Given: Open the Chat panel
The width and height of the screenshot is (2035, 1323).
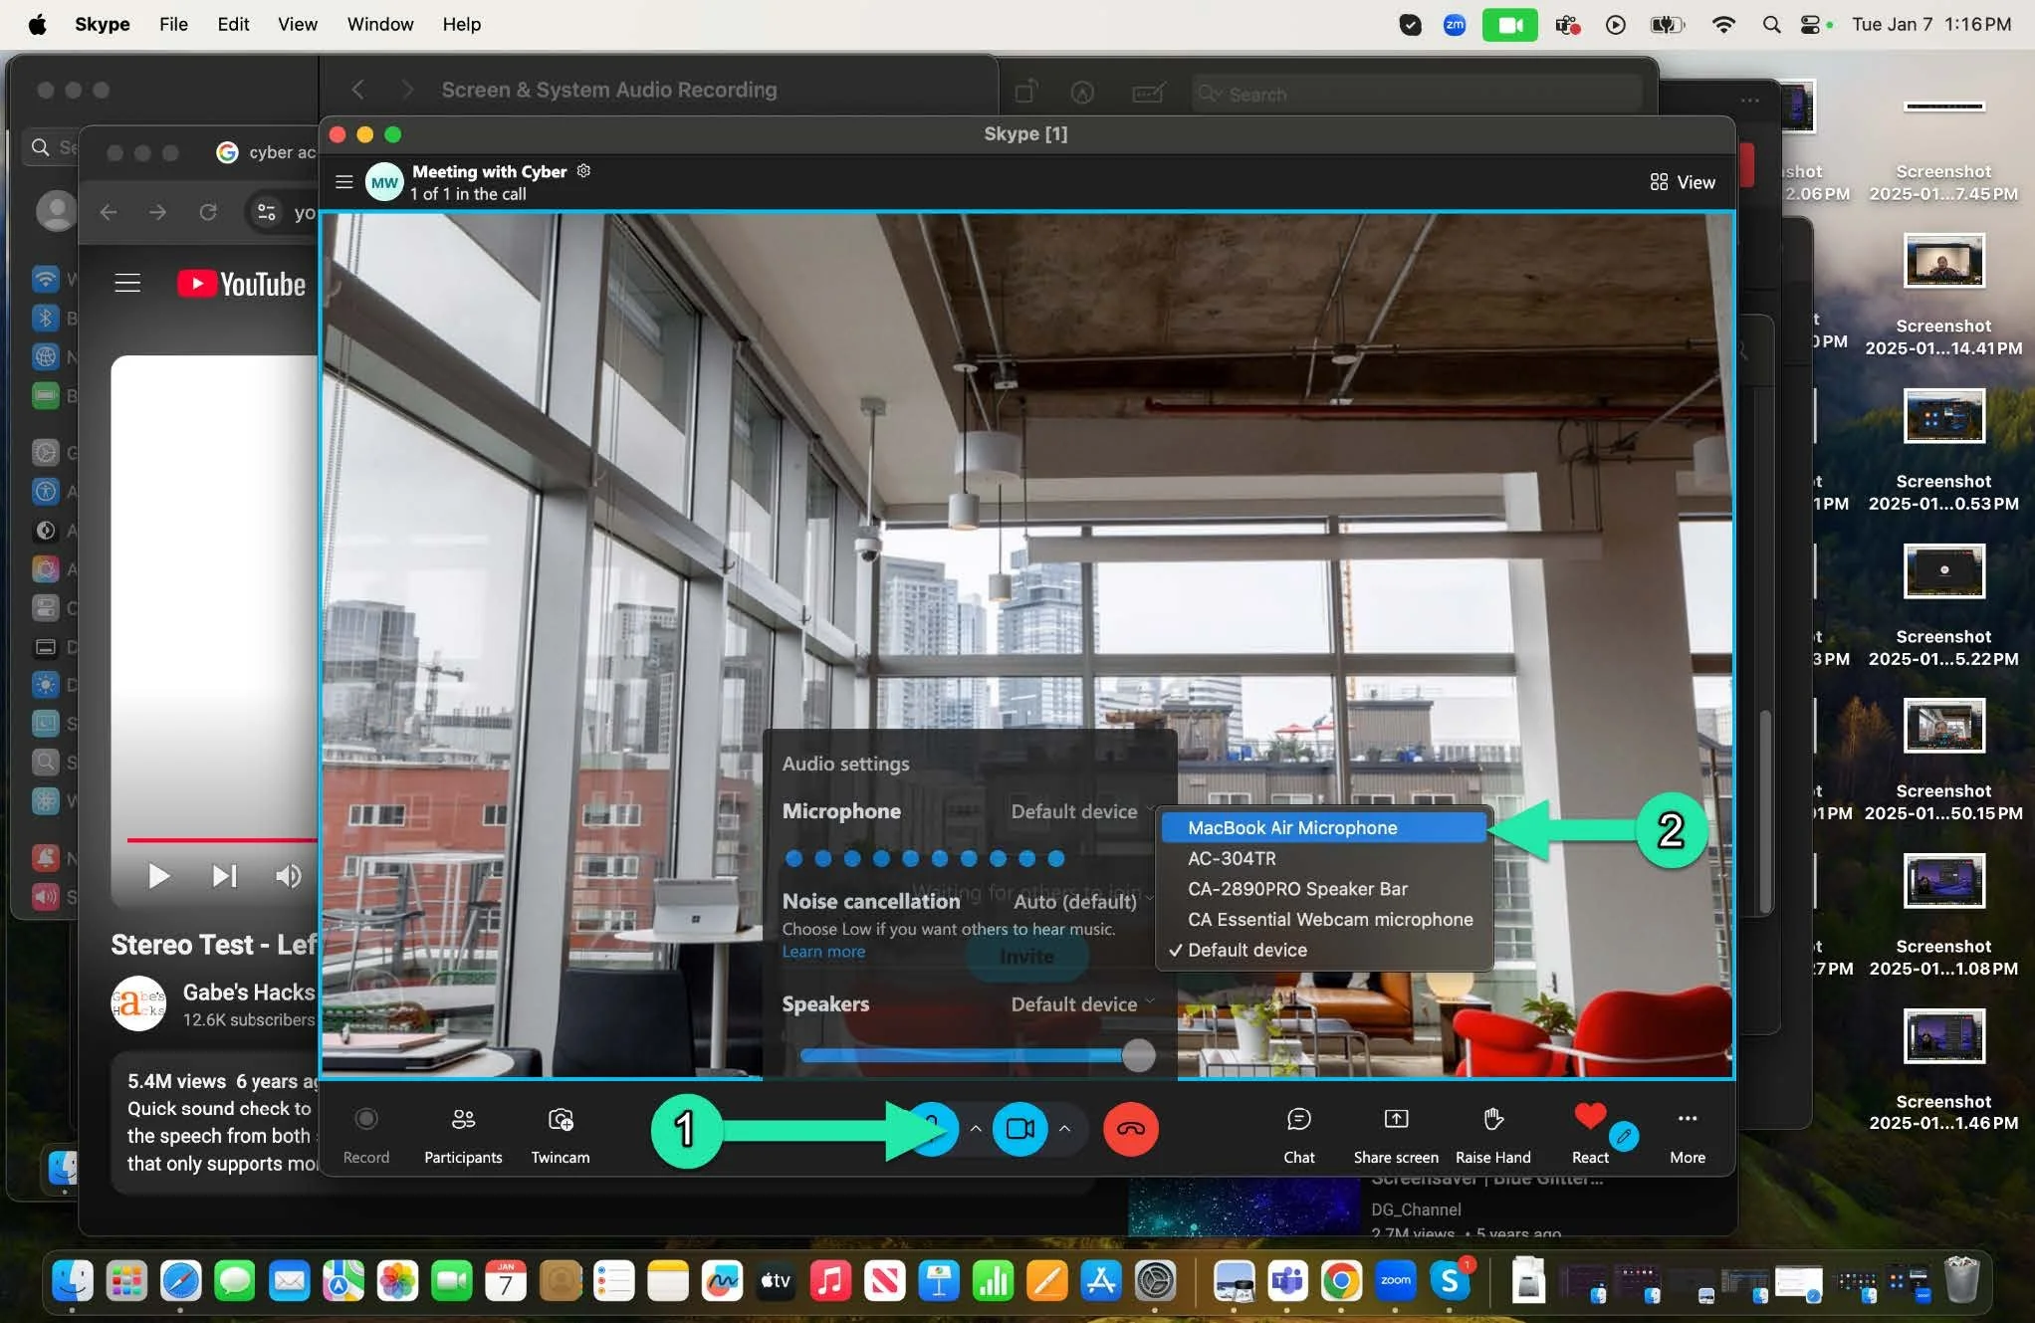Looking at the screenshot, I should click(x=1298, y=1130).
